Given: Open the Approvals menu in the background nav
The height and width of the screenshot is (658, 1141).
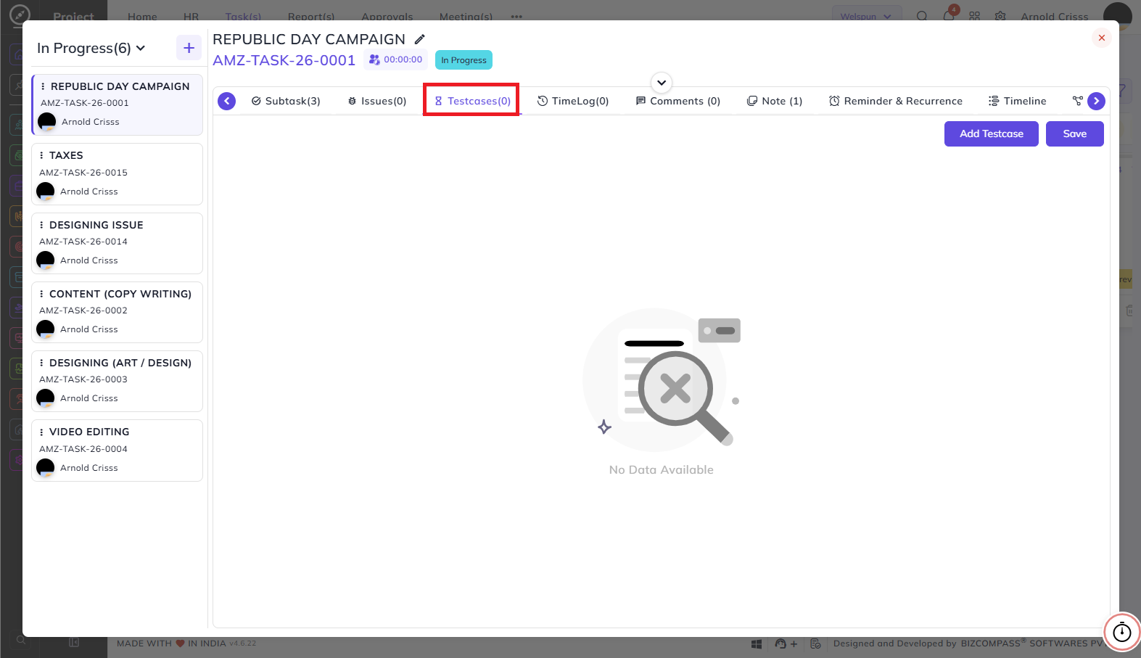Looking at the screenshot, I should click(387, 17).
